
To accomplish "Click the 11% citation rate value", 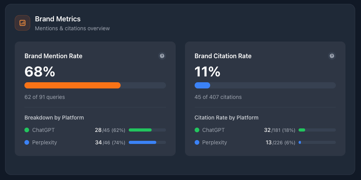I will [207, 72].
